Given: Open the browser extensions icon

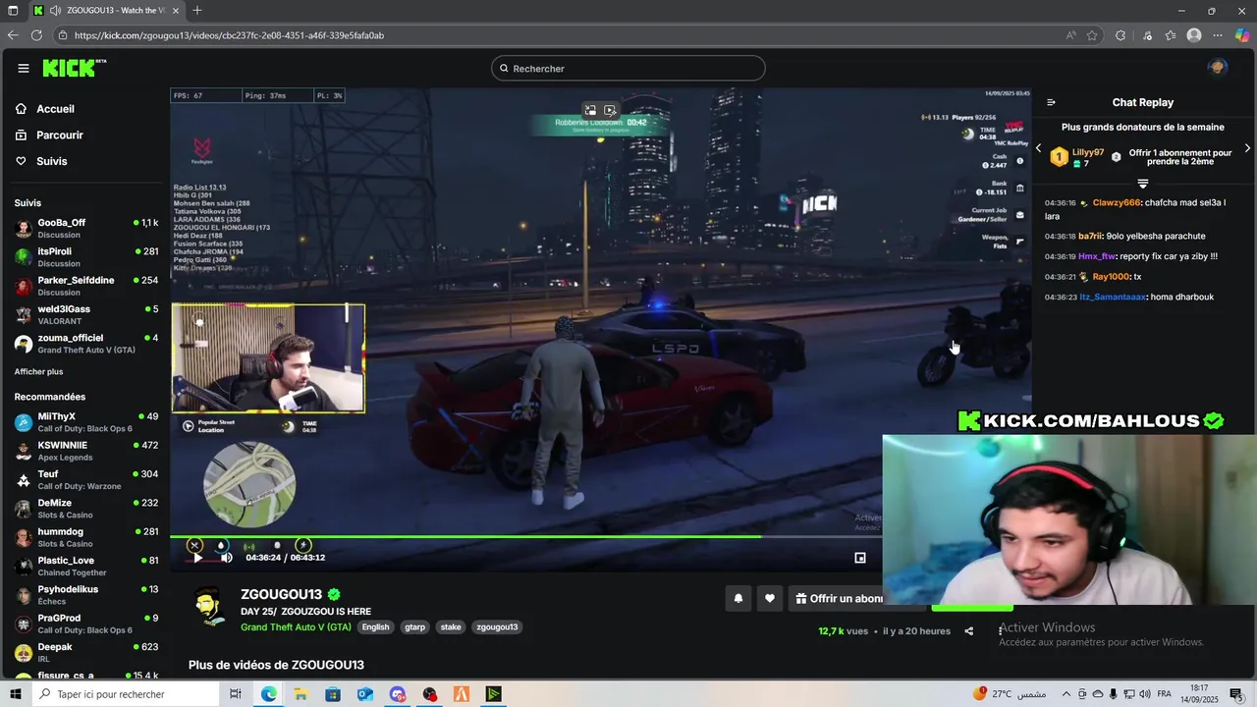Looking at the screenshot, I should (1120, 35).
